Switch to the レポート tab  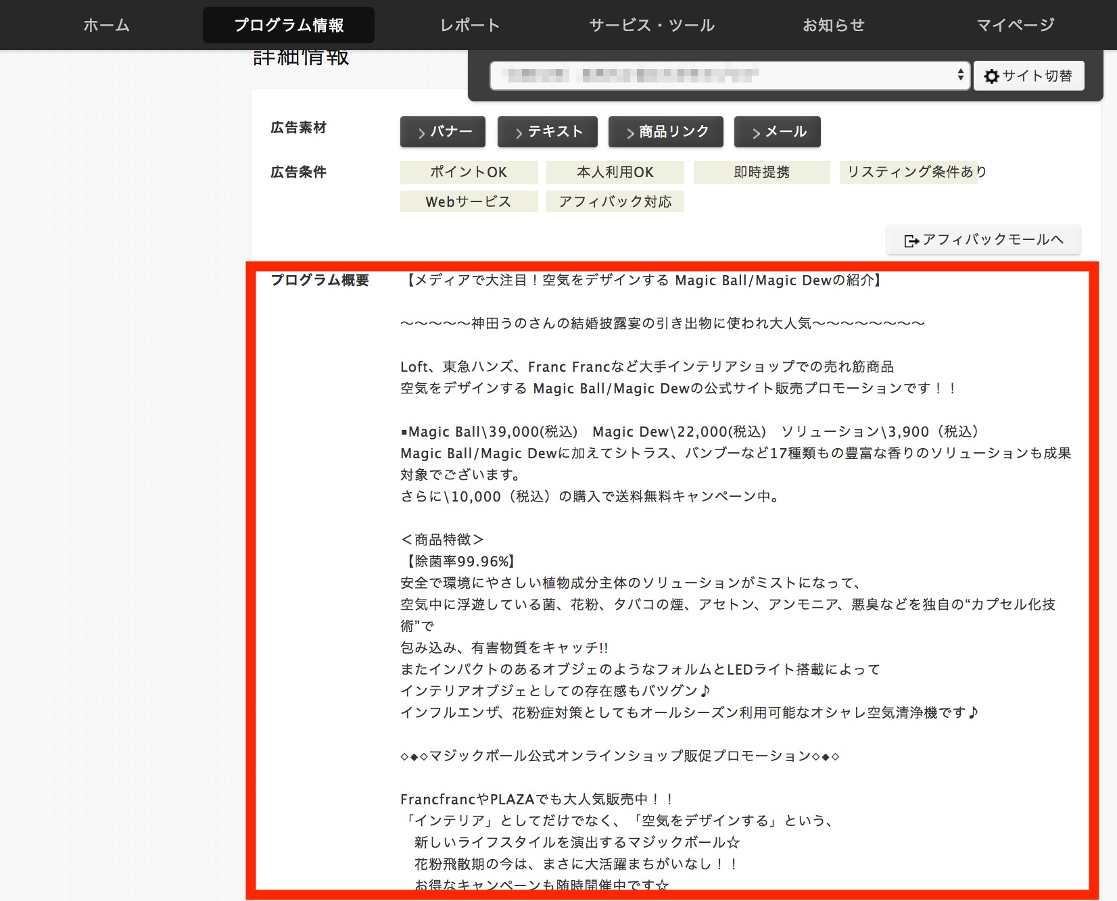tap(470, 25)
